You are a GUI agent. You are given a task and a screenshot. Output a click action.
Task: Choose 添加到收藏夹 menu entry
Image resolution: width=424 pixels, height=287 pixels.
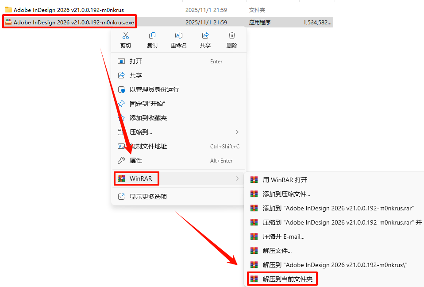(179, 118)
